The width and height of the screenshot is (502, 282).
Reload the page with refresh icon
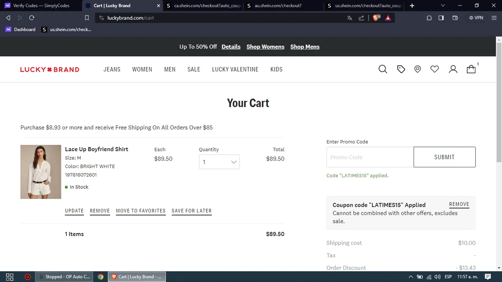point(32,18)
